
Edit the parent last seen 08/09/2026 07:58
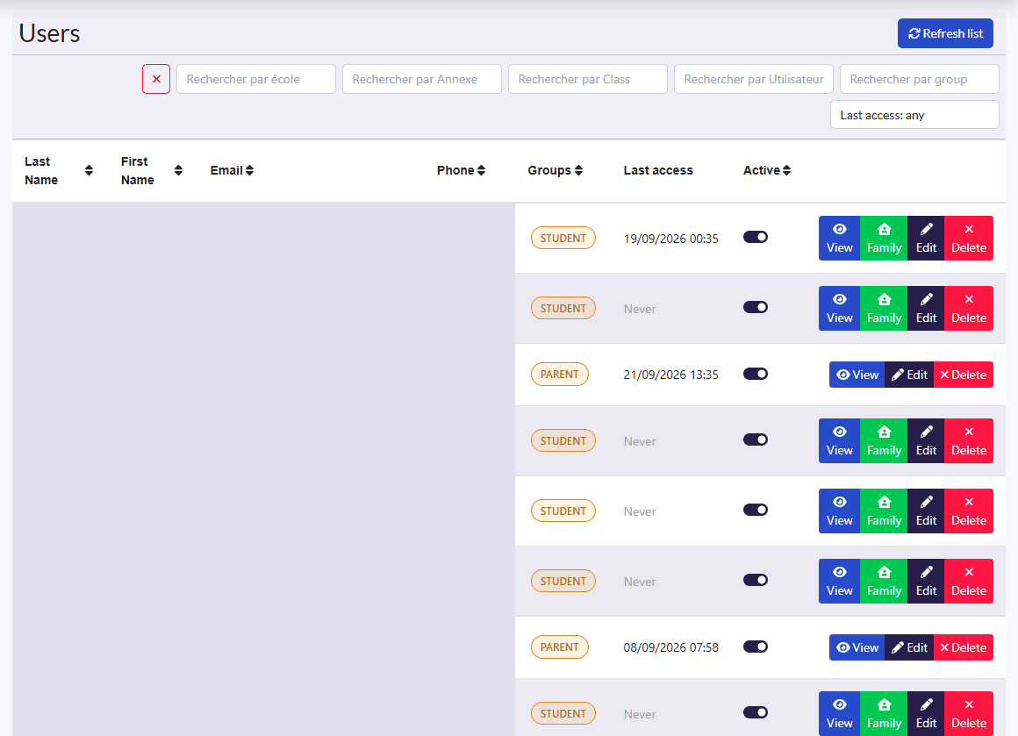pyautogui.click(x=909, y=647)
